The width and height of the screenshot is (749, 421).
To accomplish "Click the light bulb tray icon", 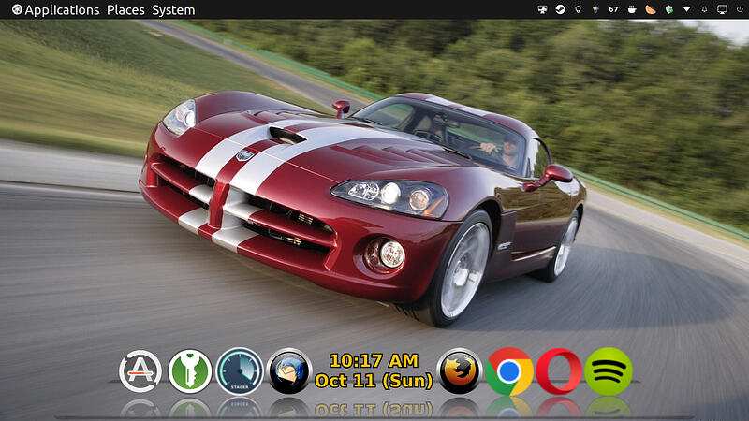I will click(x=578, y=9).
